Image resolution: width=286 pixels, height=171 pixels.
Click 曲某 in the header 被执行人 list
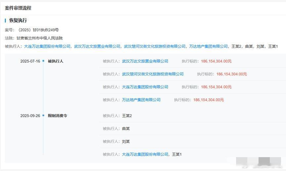(x=249, y=47)
